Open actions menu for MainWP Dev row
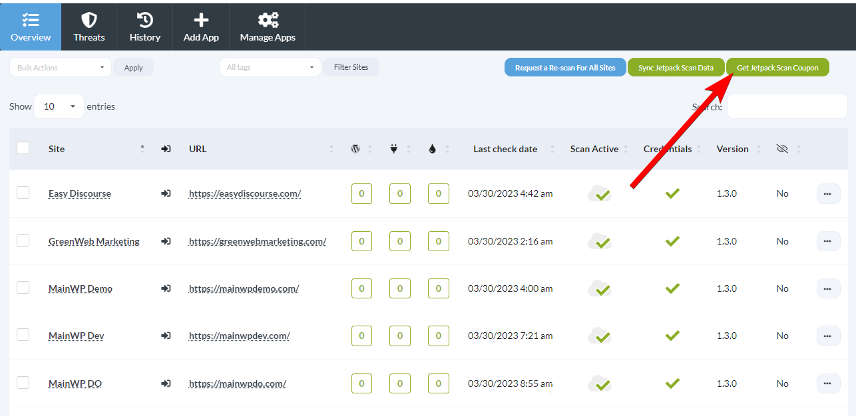 tap(828, 336)
